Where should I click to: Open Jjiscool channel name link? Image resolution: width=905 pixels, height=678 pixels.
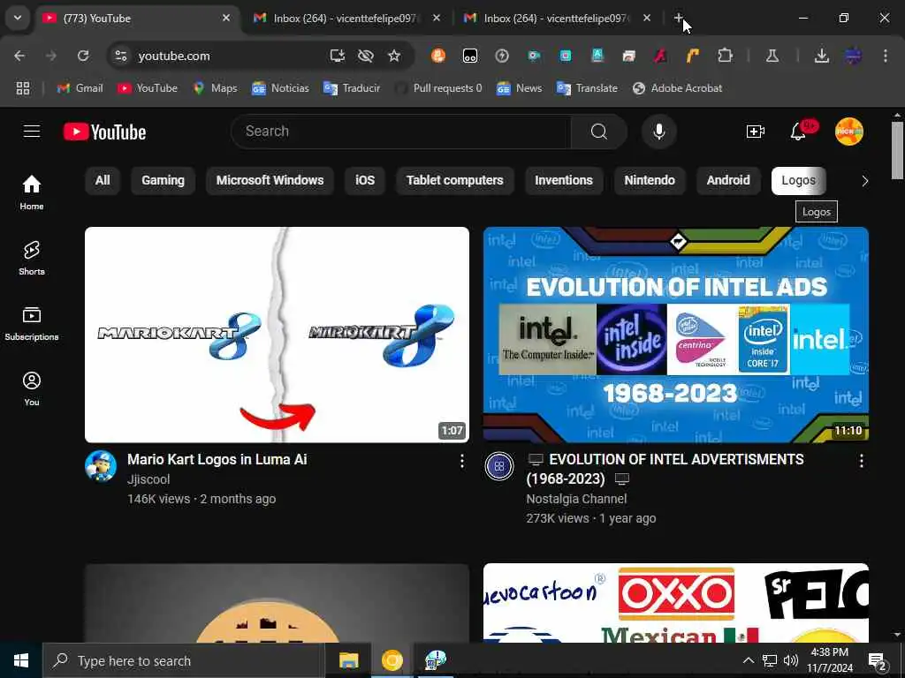pos(148,479)
